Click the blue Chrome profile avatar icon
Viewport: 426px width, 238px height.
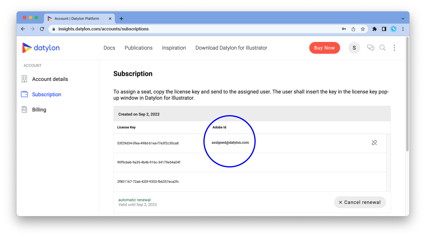click(394, 29)
